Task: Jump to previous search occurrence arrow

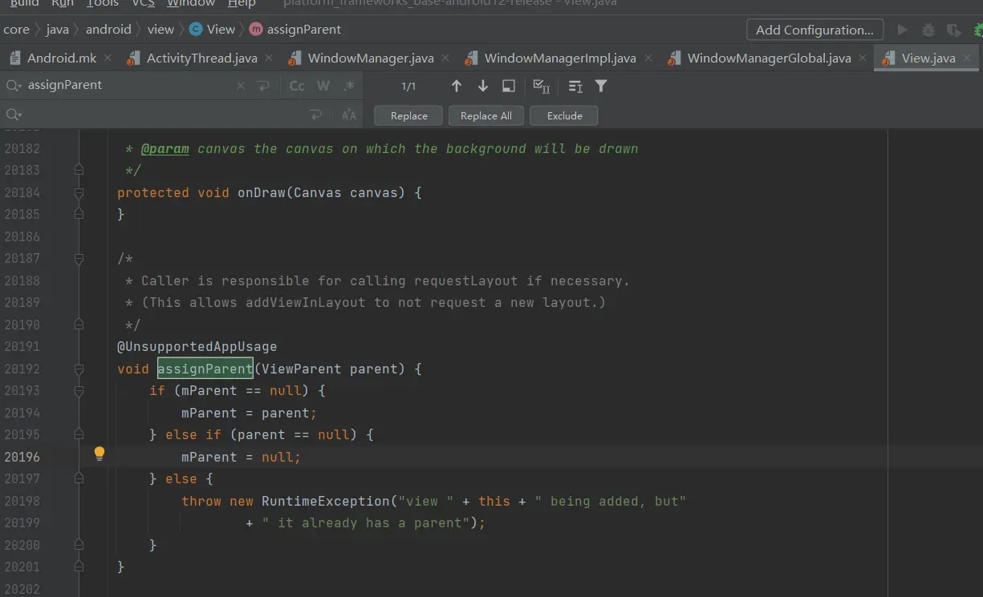Action: tap(457, 86)
